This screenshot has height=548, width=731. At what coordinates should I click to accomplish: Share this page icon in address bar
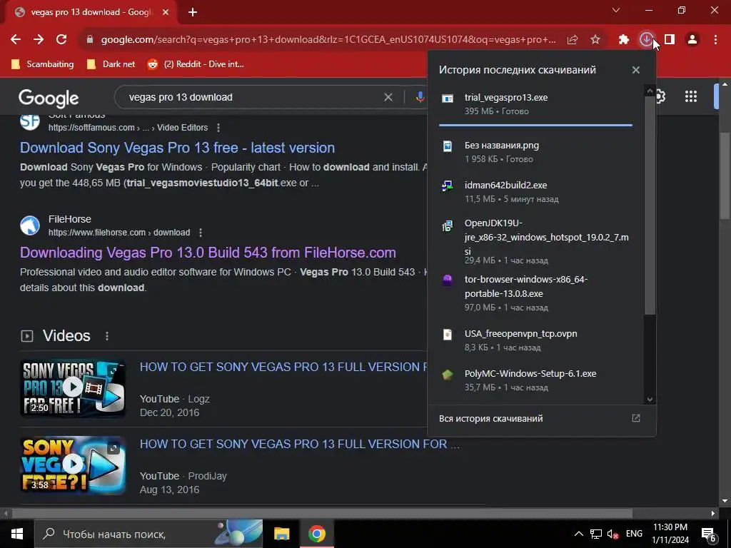(x=573, y=40)
